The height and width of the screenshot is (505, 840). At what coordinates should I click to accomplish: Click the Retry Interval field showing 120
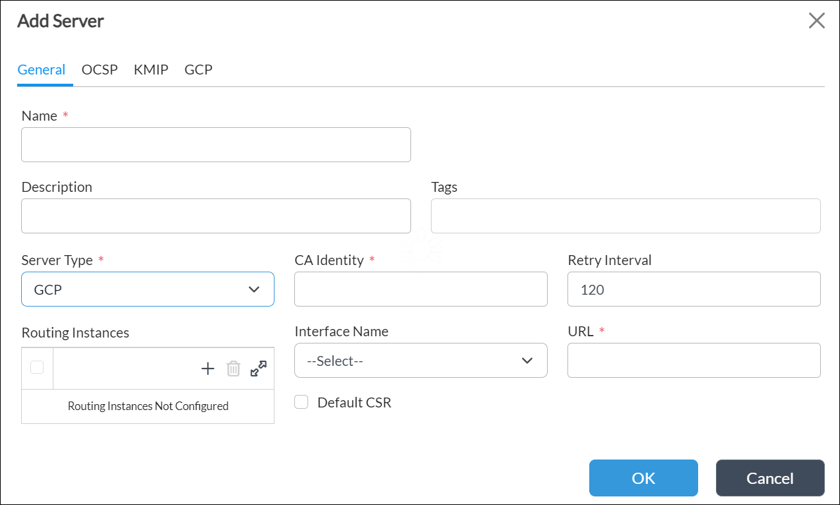pos(694,289)
